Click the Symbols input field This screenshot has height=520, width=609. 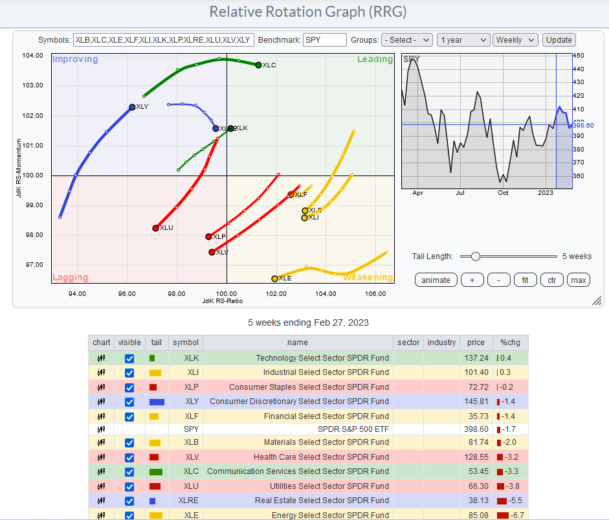click(164, 40)
